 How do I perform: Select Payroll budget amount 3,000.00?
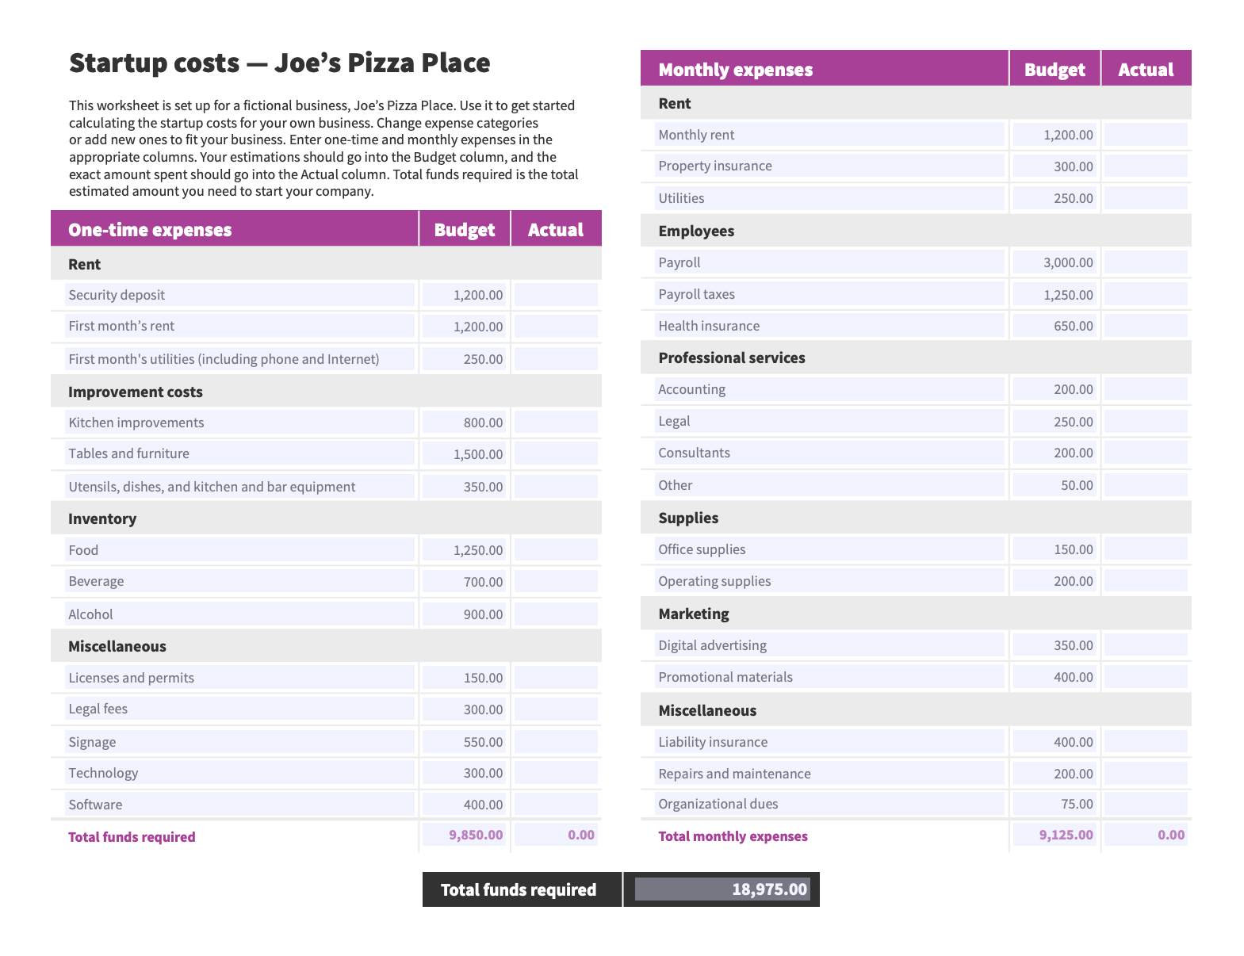click(1055, 262)
